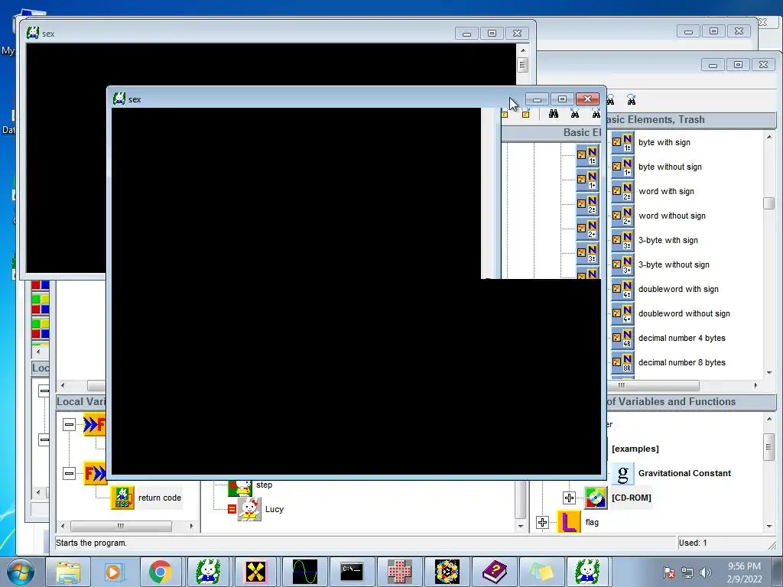
Task: Click the step element icon
Action: coord(240,488)
